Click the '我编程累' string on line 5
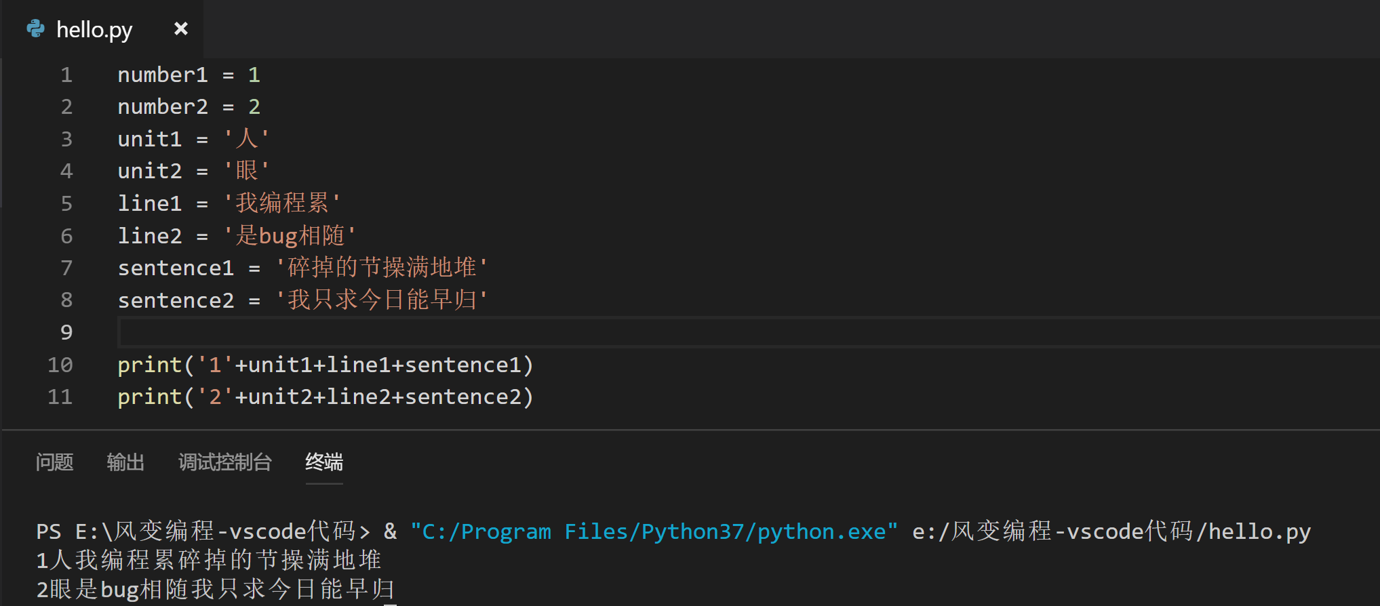1380x606 pixels. coord(282,203)
